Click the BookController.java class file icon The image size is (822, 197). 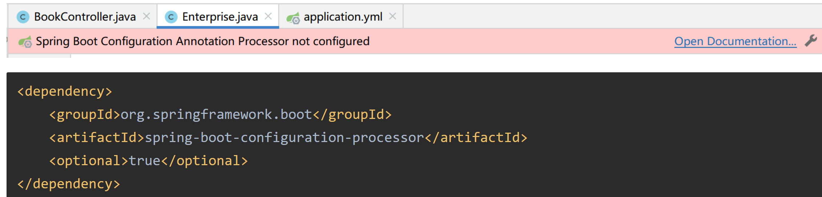[x=23, y=17]
